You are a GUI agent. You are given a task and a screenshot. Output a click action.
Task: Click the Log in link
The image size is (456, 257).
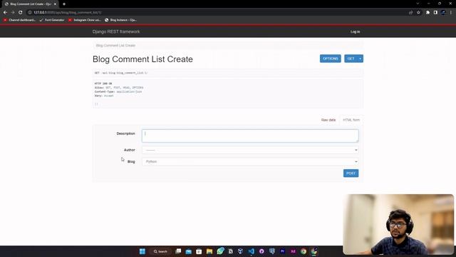pyautogui.click(x=355, y=31)
